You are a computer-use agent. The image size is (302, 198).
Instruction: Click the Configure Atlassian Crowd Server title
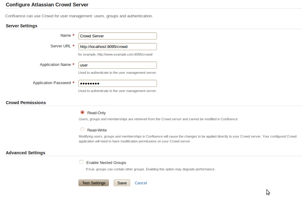[47, 5]
